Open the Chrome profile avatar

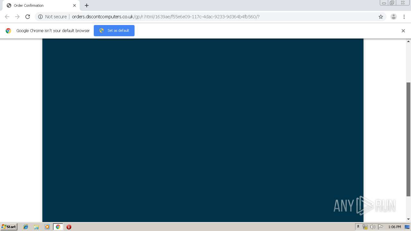[393, 17]
